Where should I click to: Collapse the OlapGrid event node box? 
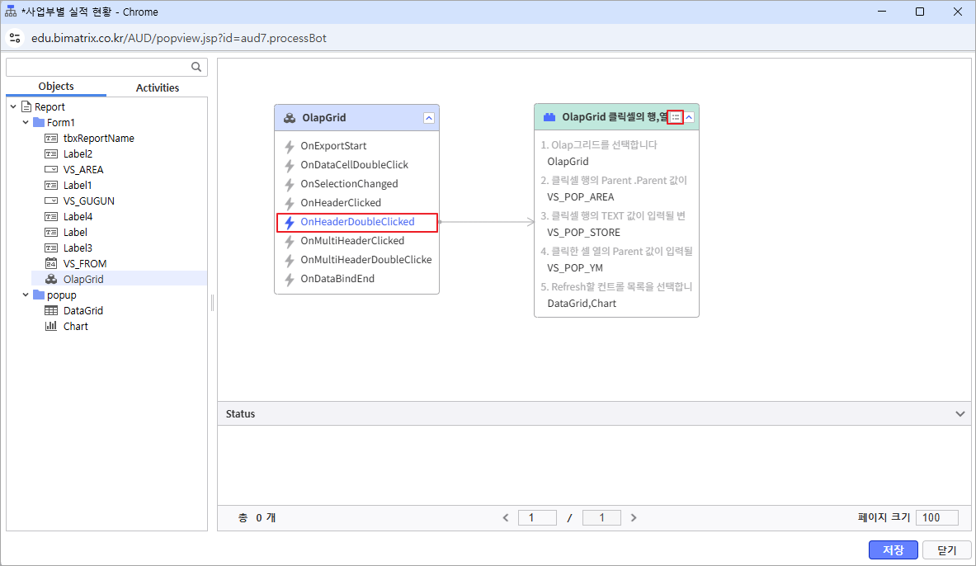coord(428,118)
